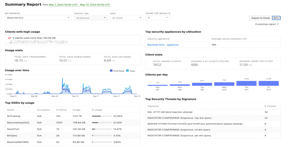Click the May 09 peak in usage chart

point(62,81)
